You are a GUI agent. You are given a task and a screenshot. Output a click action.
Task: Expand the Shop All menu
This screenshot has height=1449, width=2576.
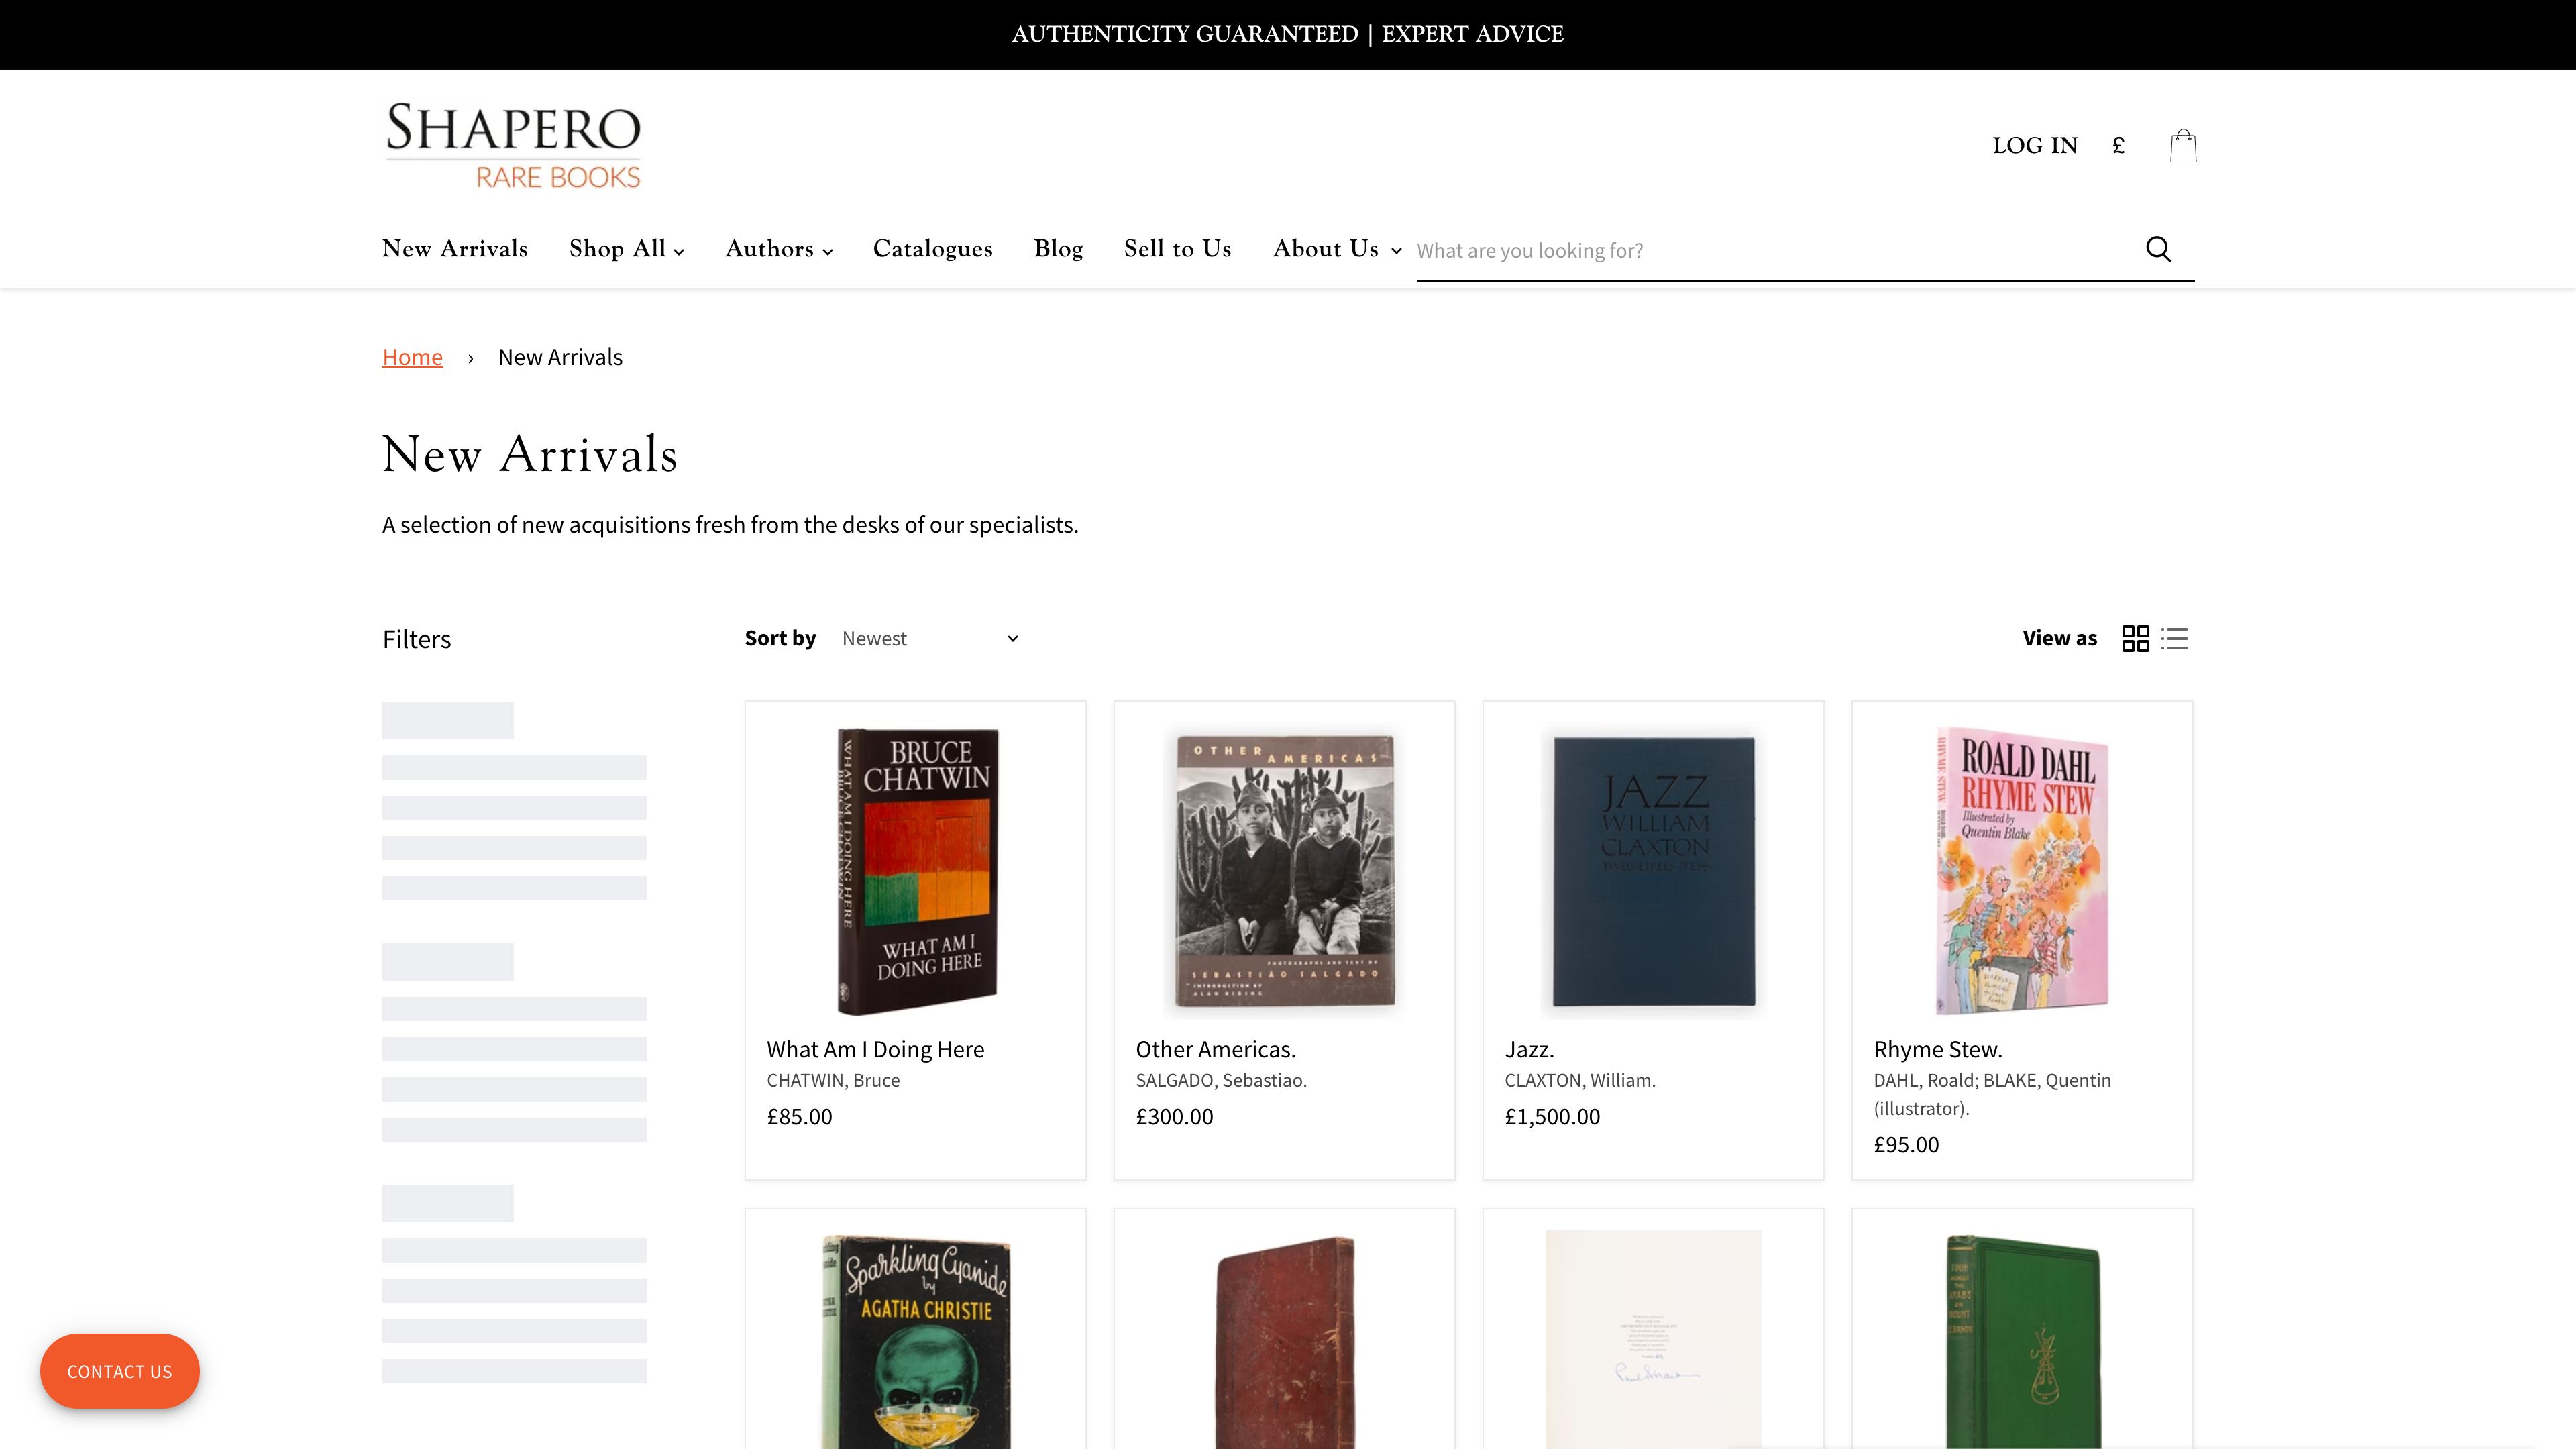[626, 249]
